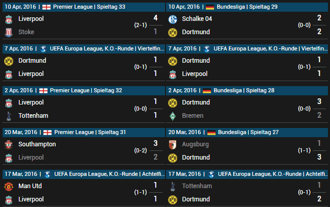Click the Schalke 04 club crest
The width and height of the screenshot is (330, 207).
click(173, 19)
